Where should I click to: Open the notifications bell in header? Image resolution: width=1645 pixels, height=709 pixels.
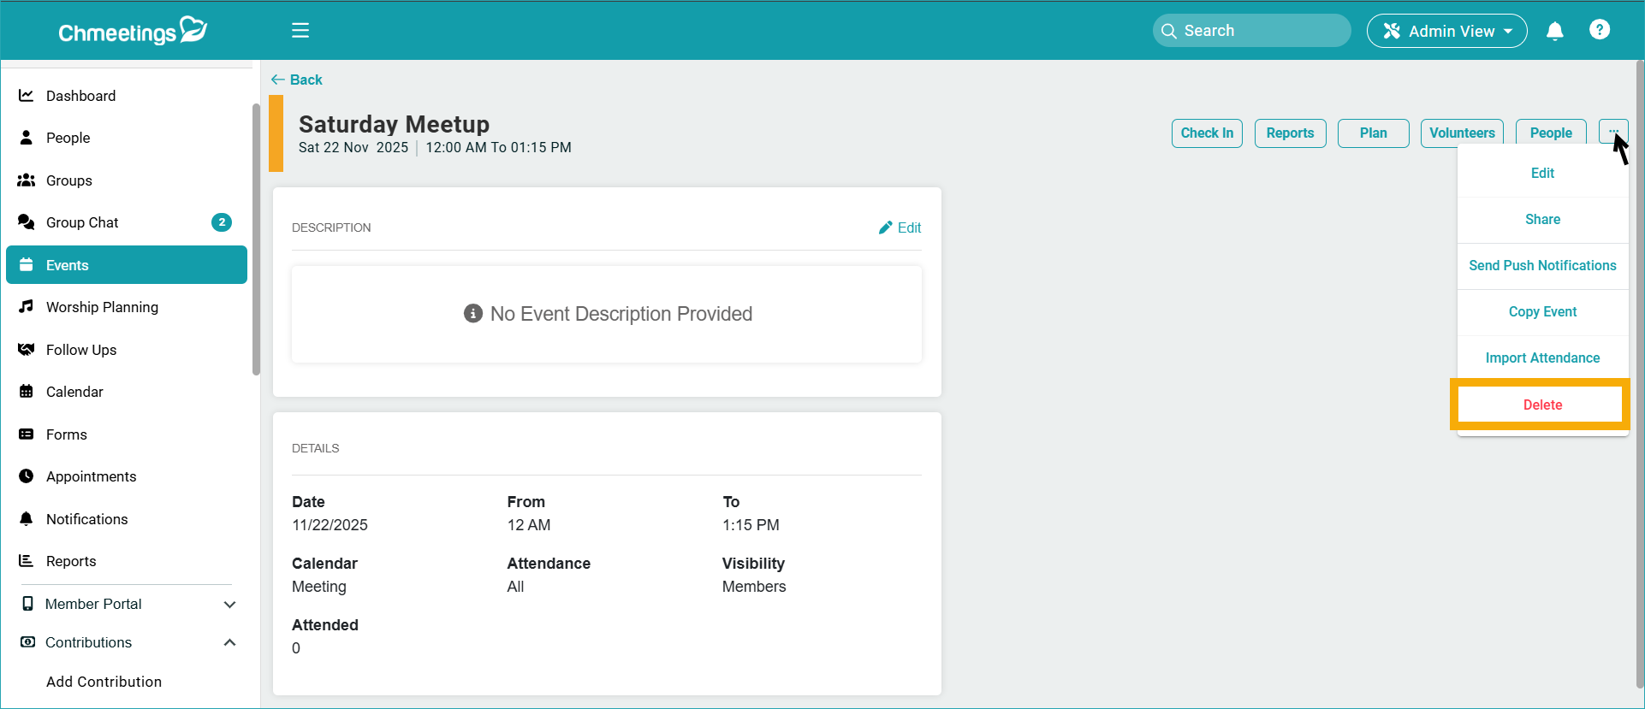[1554, 31]
